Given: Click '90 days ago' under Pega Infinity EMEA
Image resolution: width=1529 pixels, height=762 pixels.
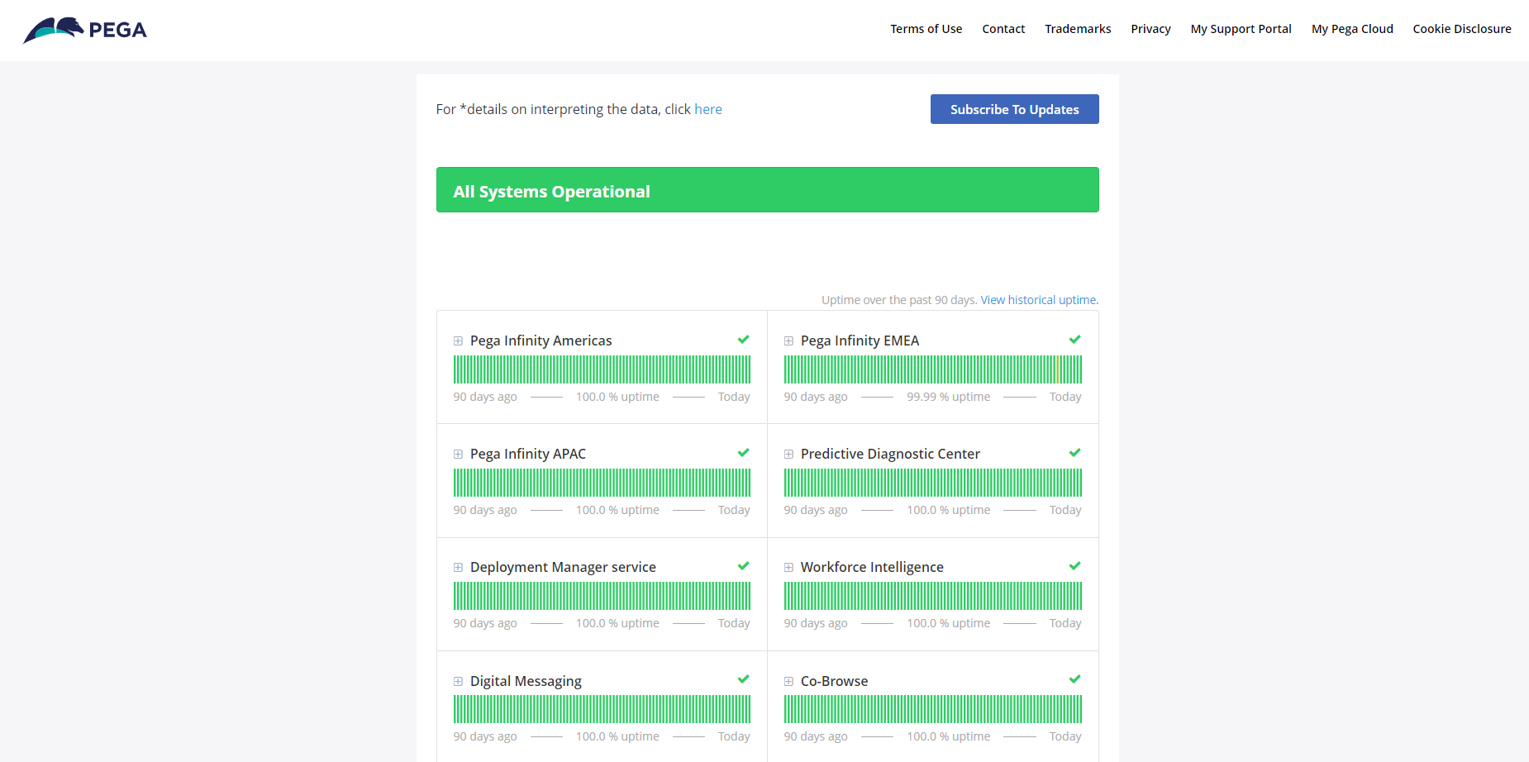Looking at the screenshot, I should click(816, 397).
